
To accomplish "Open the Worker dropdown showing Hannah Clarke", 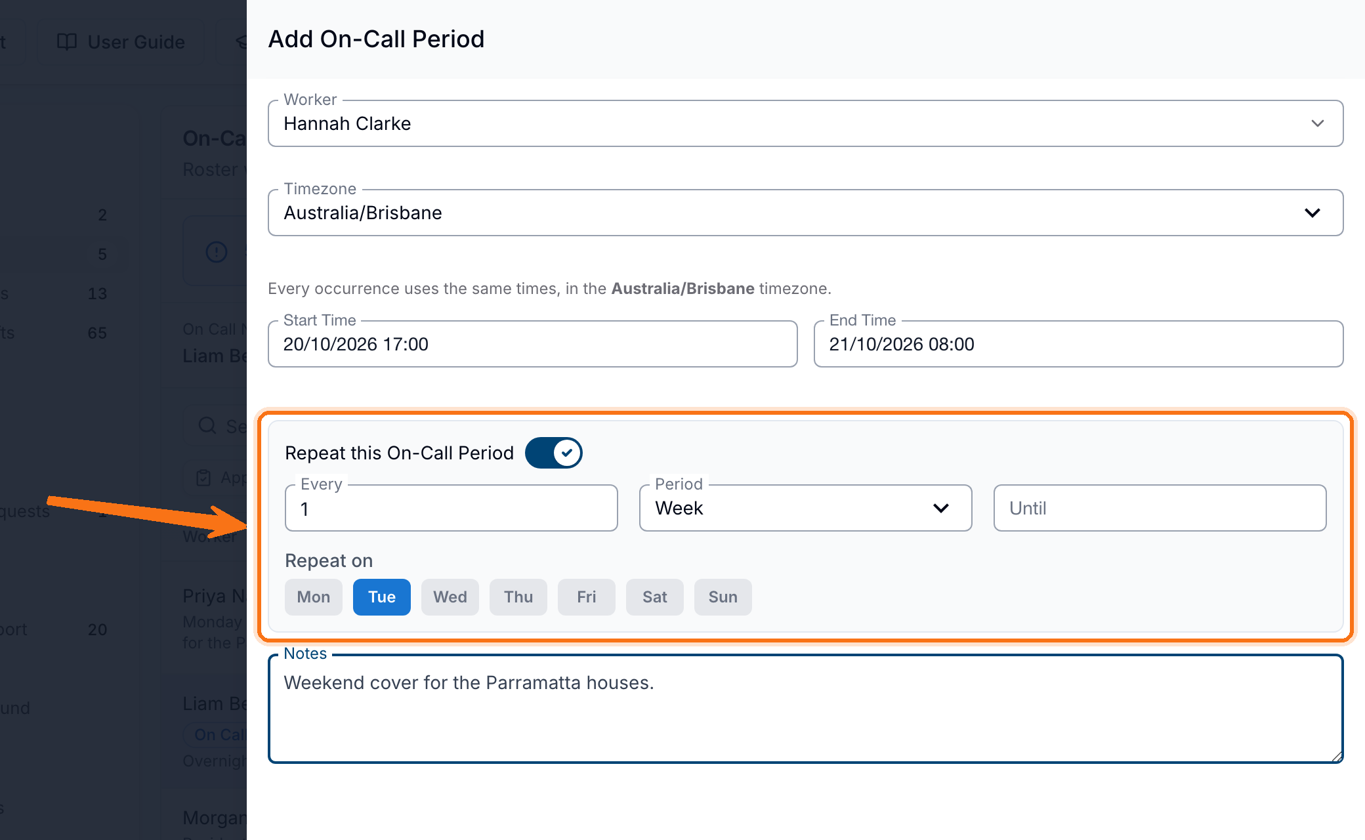I will 805,123.
